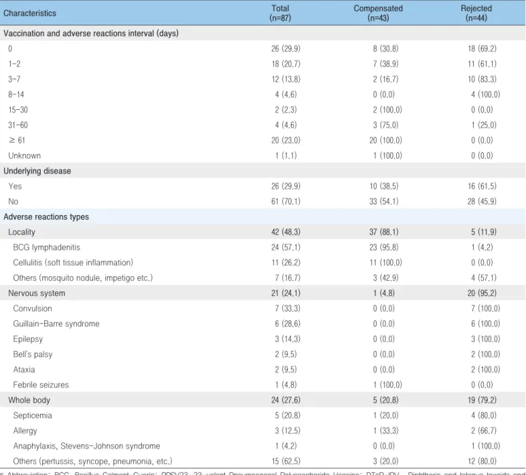Screen dimensions: 526x475
Task: Click the '18 (69.2)' rejected value
Action: point(482,49)
